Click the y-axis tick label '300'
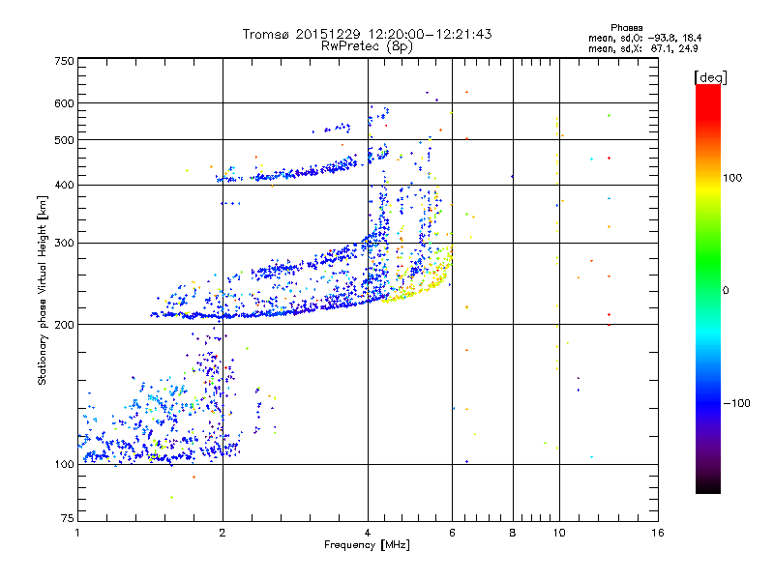 (x=65, y=244)
